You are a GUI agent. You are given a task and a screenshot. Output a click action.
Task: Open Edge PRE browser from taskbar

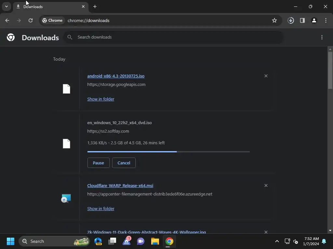pyautogui.click(x=98, y=241)
